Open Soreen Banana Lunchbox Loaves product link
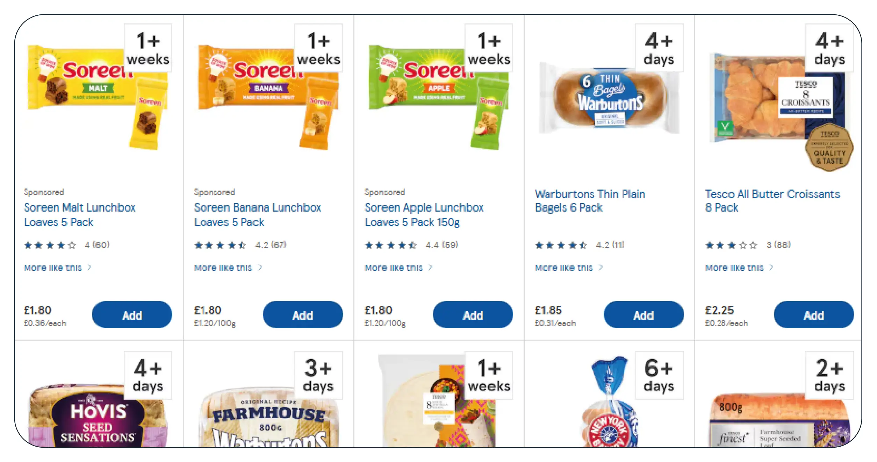The width and height of the screenshot is (877, 462). 257,215
